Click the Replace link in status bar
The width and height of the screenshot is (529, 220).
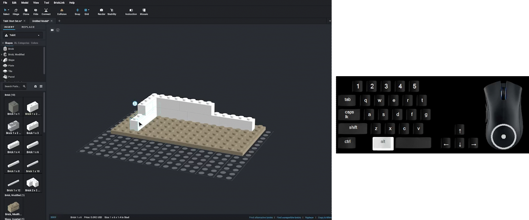(309, 217)
